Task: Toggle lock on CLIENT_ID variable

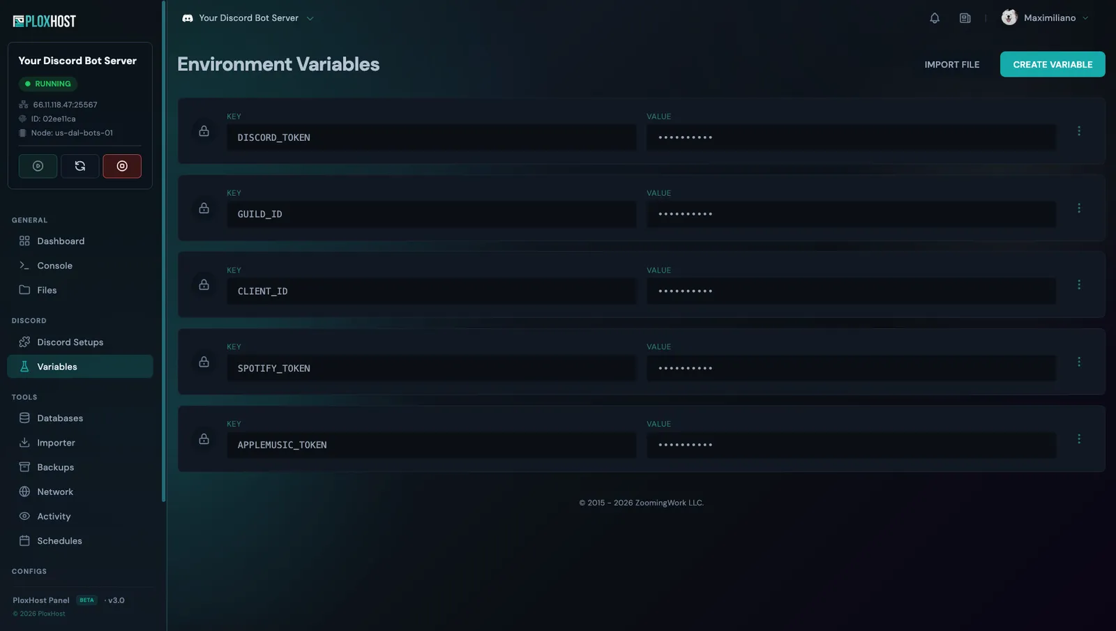Action: (x=204, y=284)
